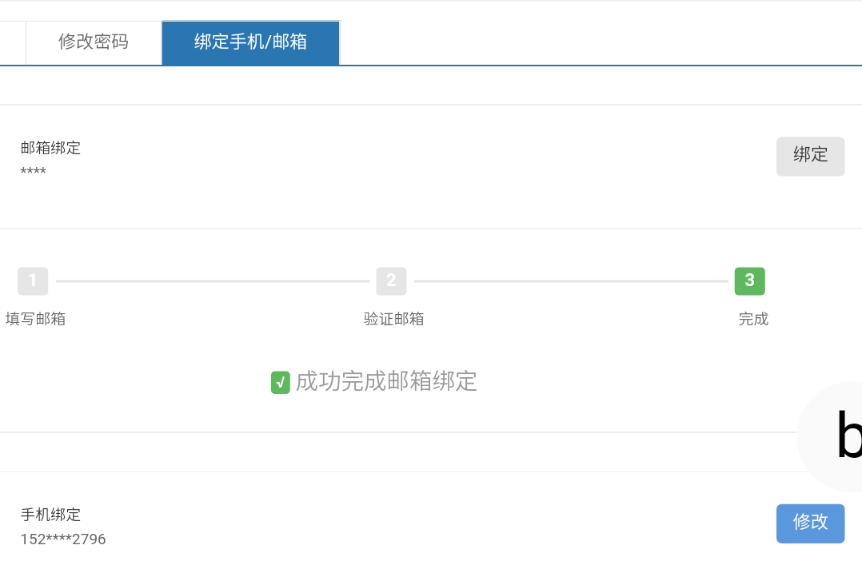Click progress line between steps 1 and 2
The image size is (862, 569).
tap(212, 281)
